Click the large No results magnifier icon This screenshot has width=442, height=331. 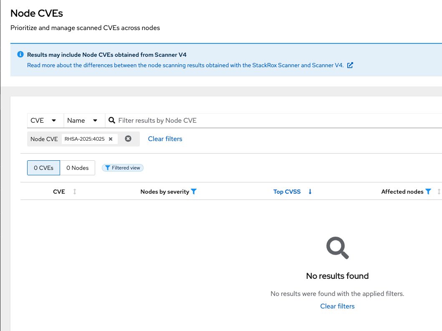coord(337,248)
